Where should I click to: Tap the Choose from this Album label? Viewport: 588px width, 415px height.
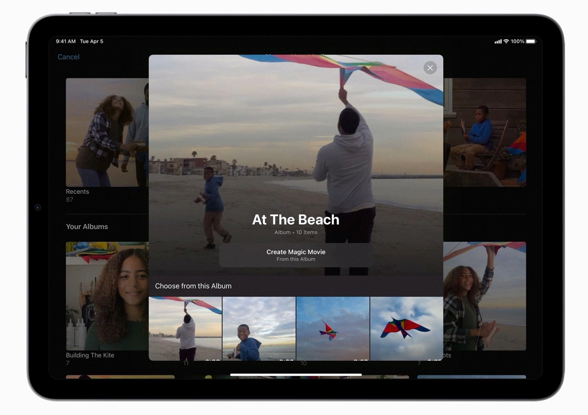pyautogui.click(x=193, y=286)
